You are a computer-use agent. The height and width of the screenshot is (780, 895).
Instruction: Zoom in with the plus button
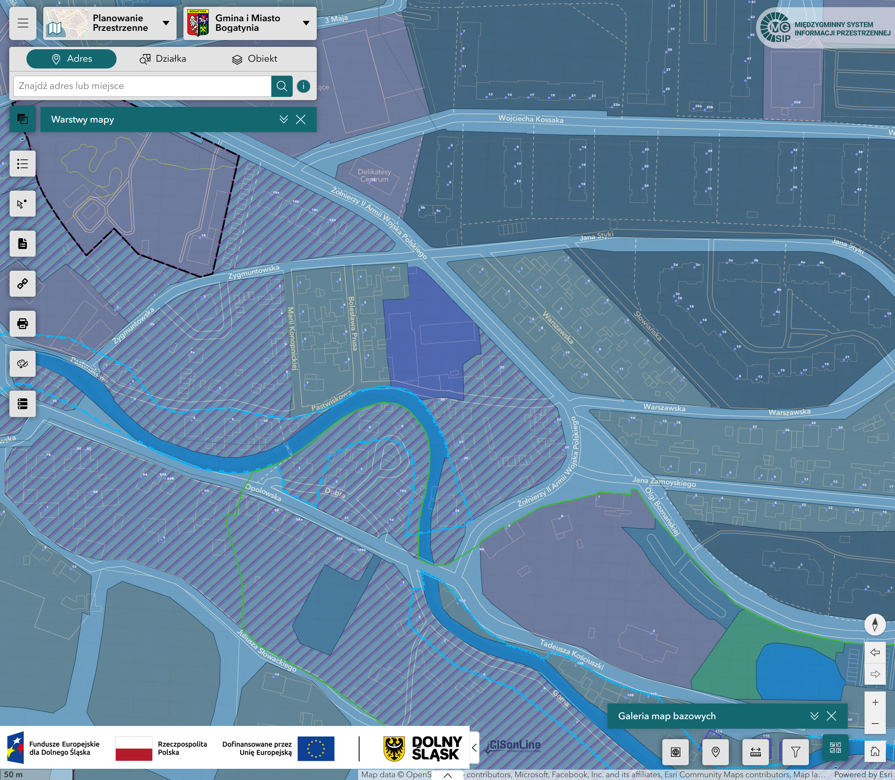[875, 703]
